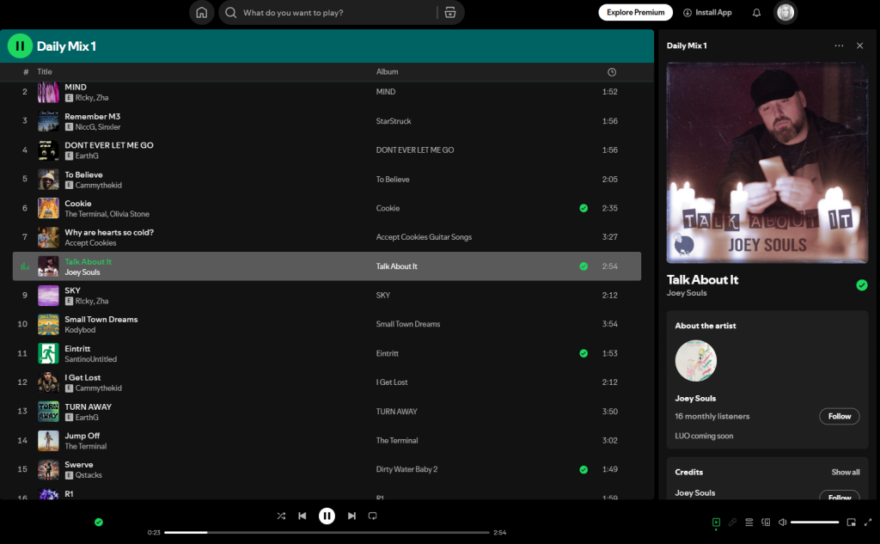Open Qstacks artist link

click(89, 475)
